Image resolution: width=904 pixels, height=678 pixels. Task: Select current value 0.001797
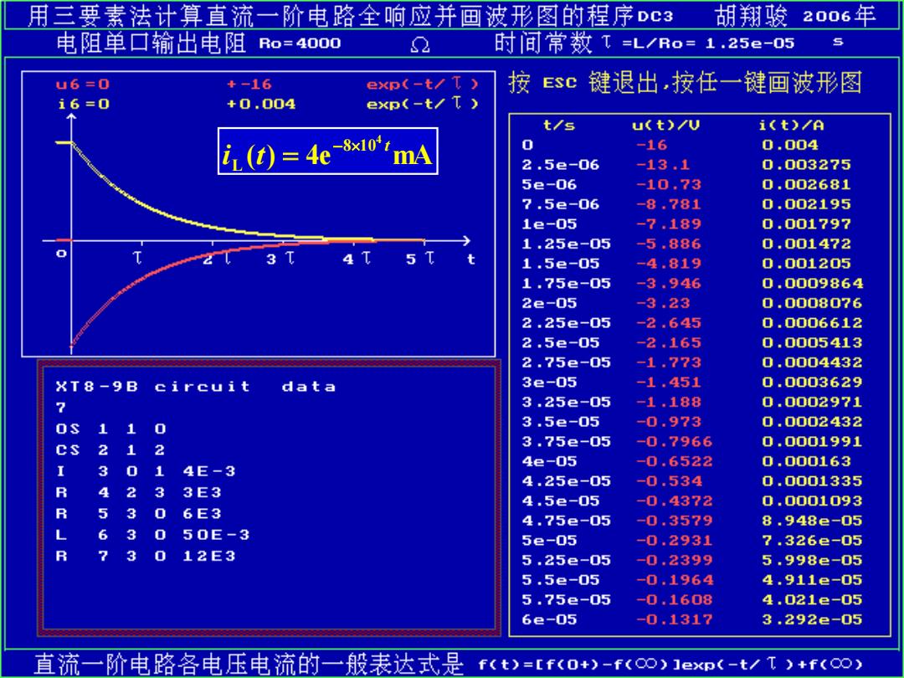pos(806,224)
